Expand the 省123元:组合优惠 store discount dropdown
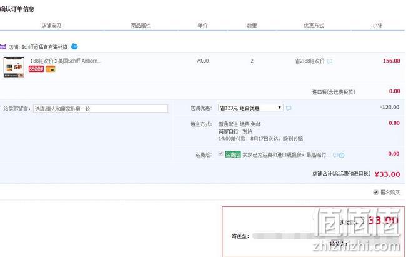Viewport: 406px width, 257px height. (250, 108)
